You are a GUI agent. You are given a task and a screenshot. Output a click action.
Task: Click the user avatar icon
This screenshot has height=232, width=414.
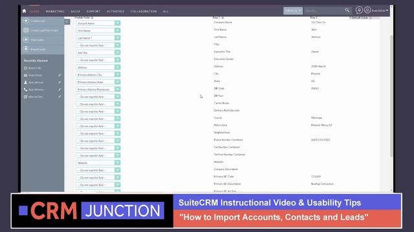click(x=367, y=10)
